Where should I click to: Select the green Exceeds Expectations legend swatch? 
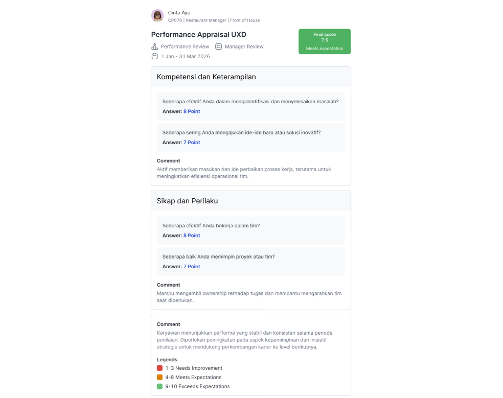click(x=159, y=386)
